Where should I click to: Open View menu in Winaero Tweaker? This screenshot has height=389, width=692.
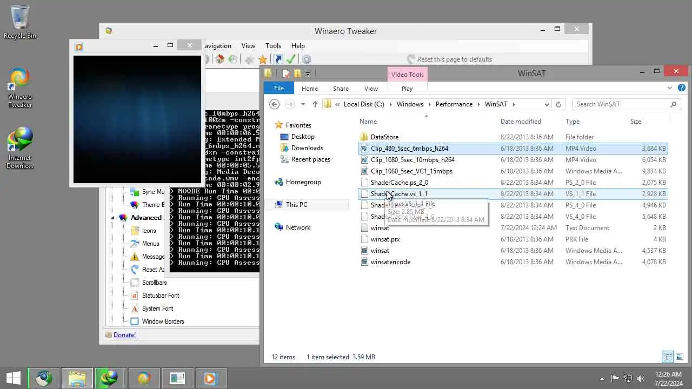point(248,46)
